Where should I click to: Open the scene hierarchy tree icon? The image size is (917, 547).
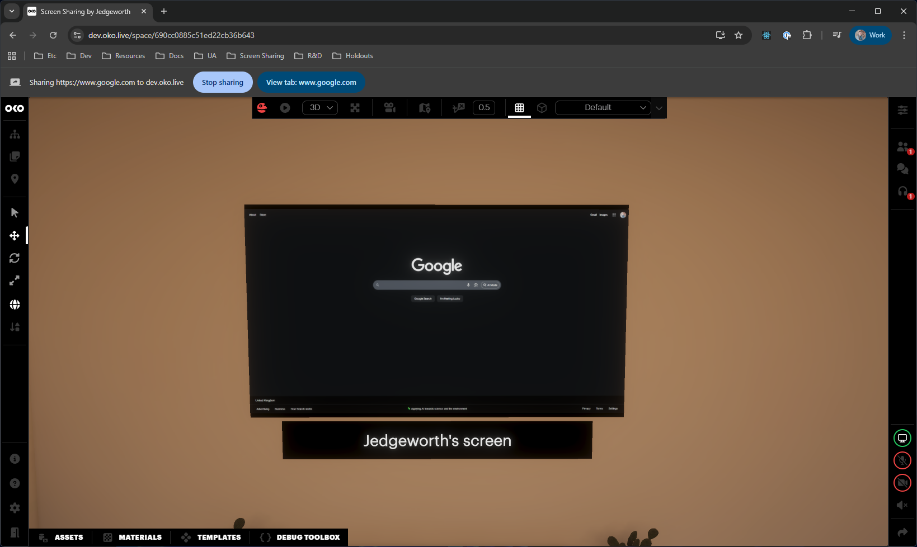(15, 135)
